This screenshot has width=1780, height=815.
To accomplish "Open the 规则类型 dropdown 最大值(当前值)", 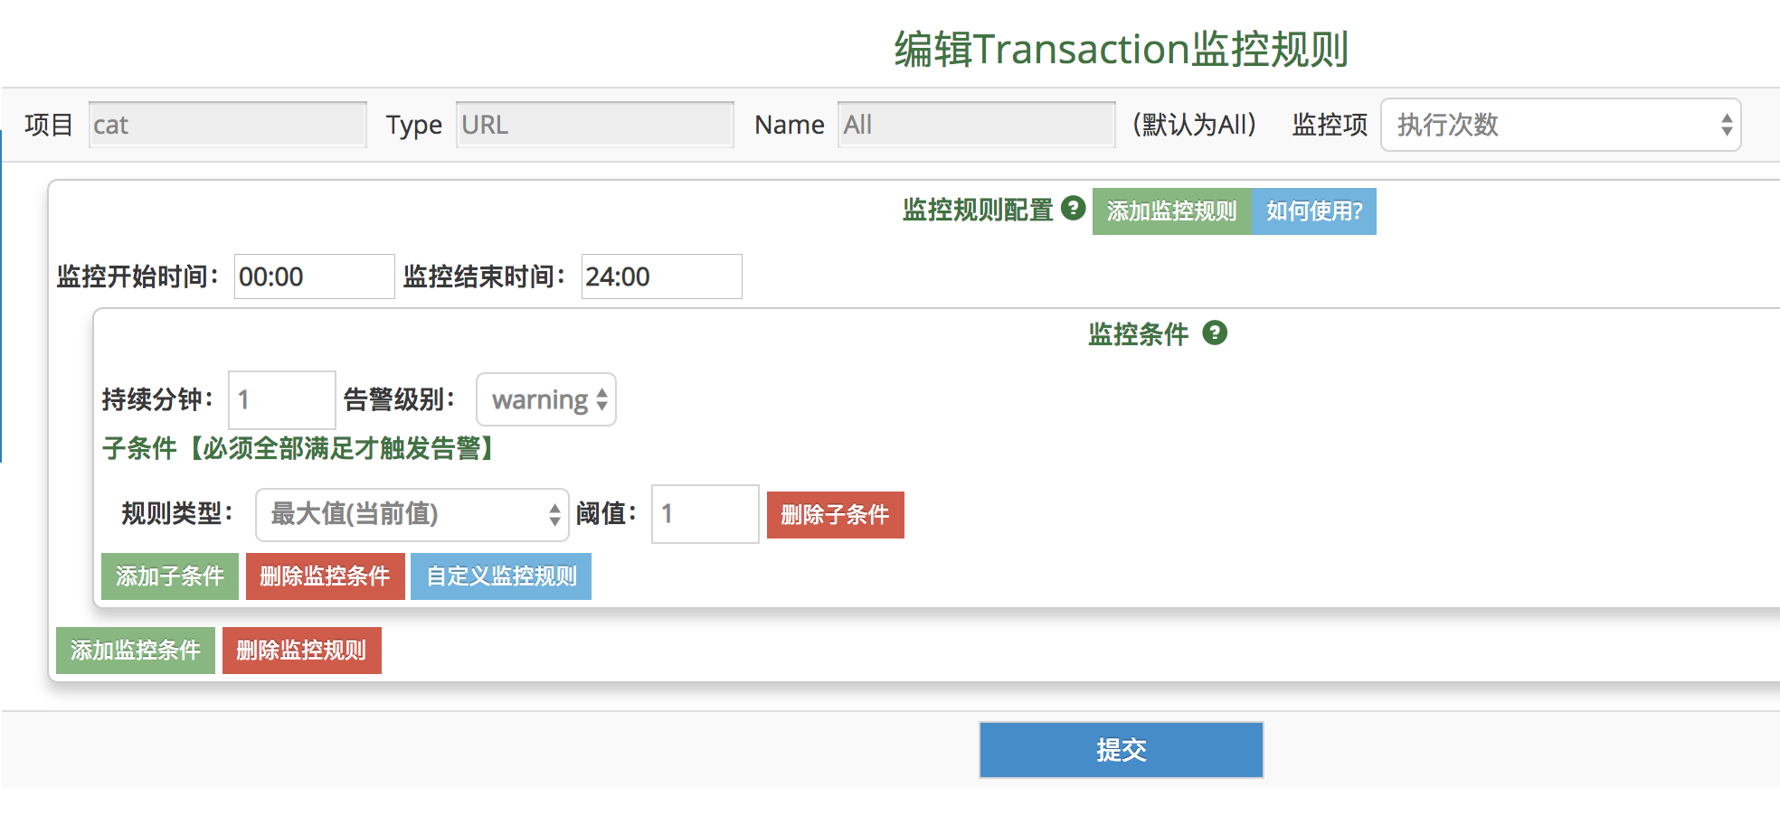I will pyautogui.click(x=412, y=513).
